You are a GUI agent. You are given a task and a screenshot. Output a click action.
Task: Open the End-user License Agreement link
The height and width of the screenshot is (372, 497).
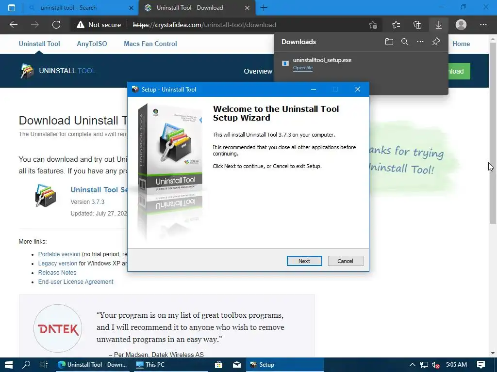click(75, 281)
